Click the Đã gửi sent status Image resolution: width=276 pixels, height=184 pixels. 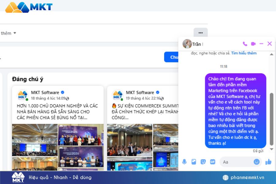tap(258, 151)
